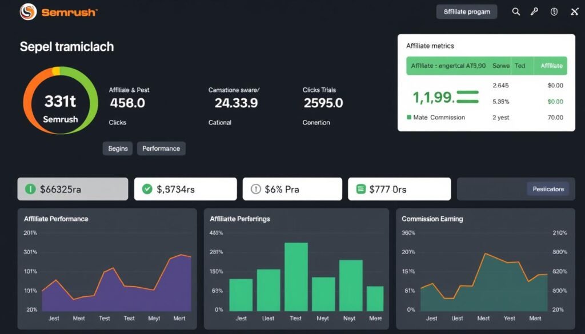Select the Ted column in metrics table
This screenshot has height=334, width=585.
(520, 66)
